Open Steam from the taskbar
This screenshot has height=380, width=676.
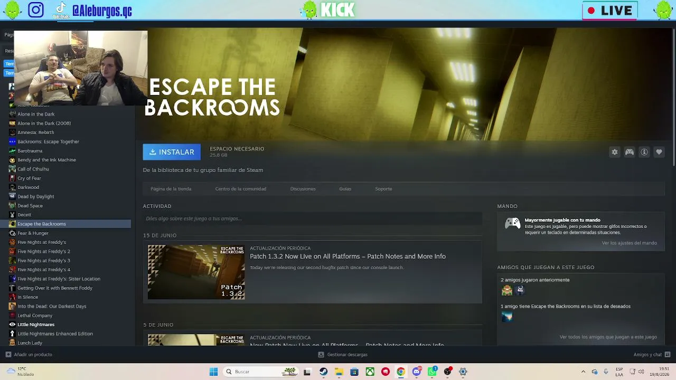point(323,372)
